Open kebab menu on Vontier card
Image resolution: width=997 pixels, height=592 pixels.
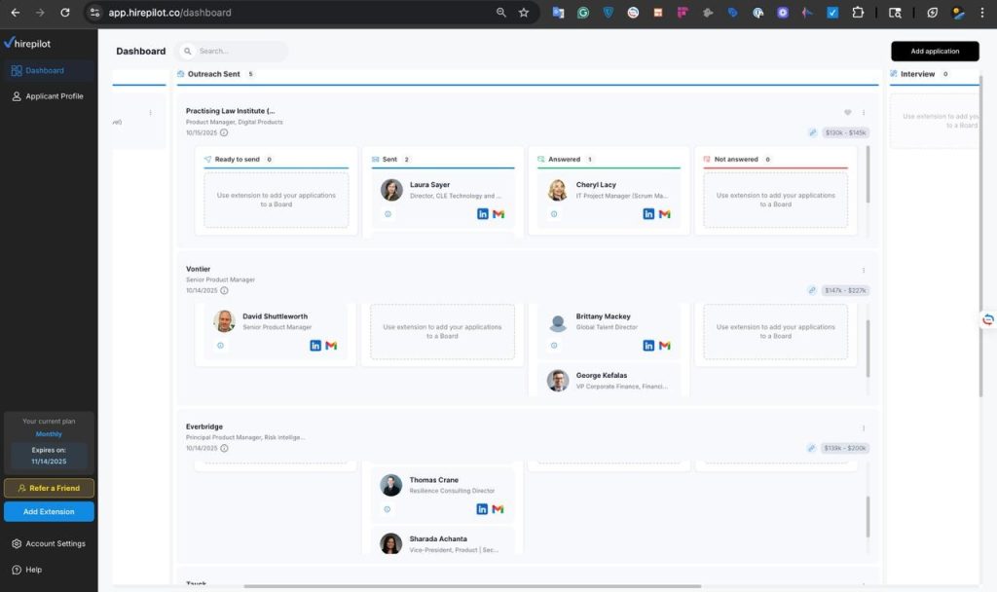[863, 269]
